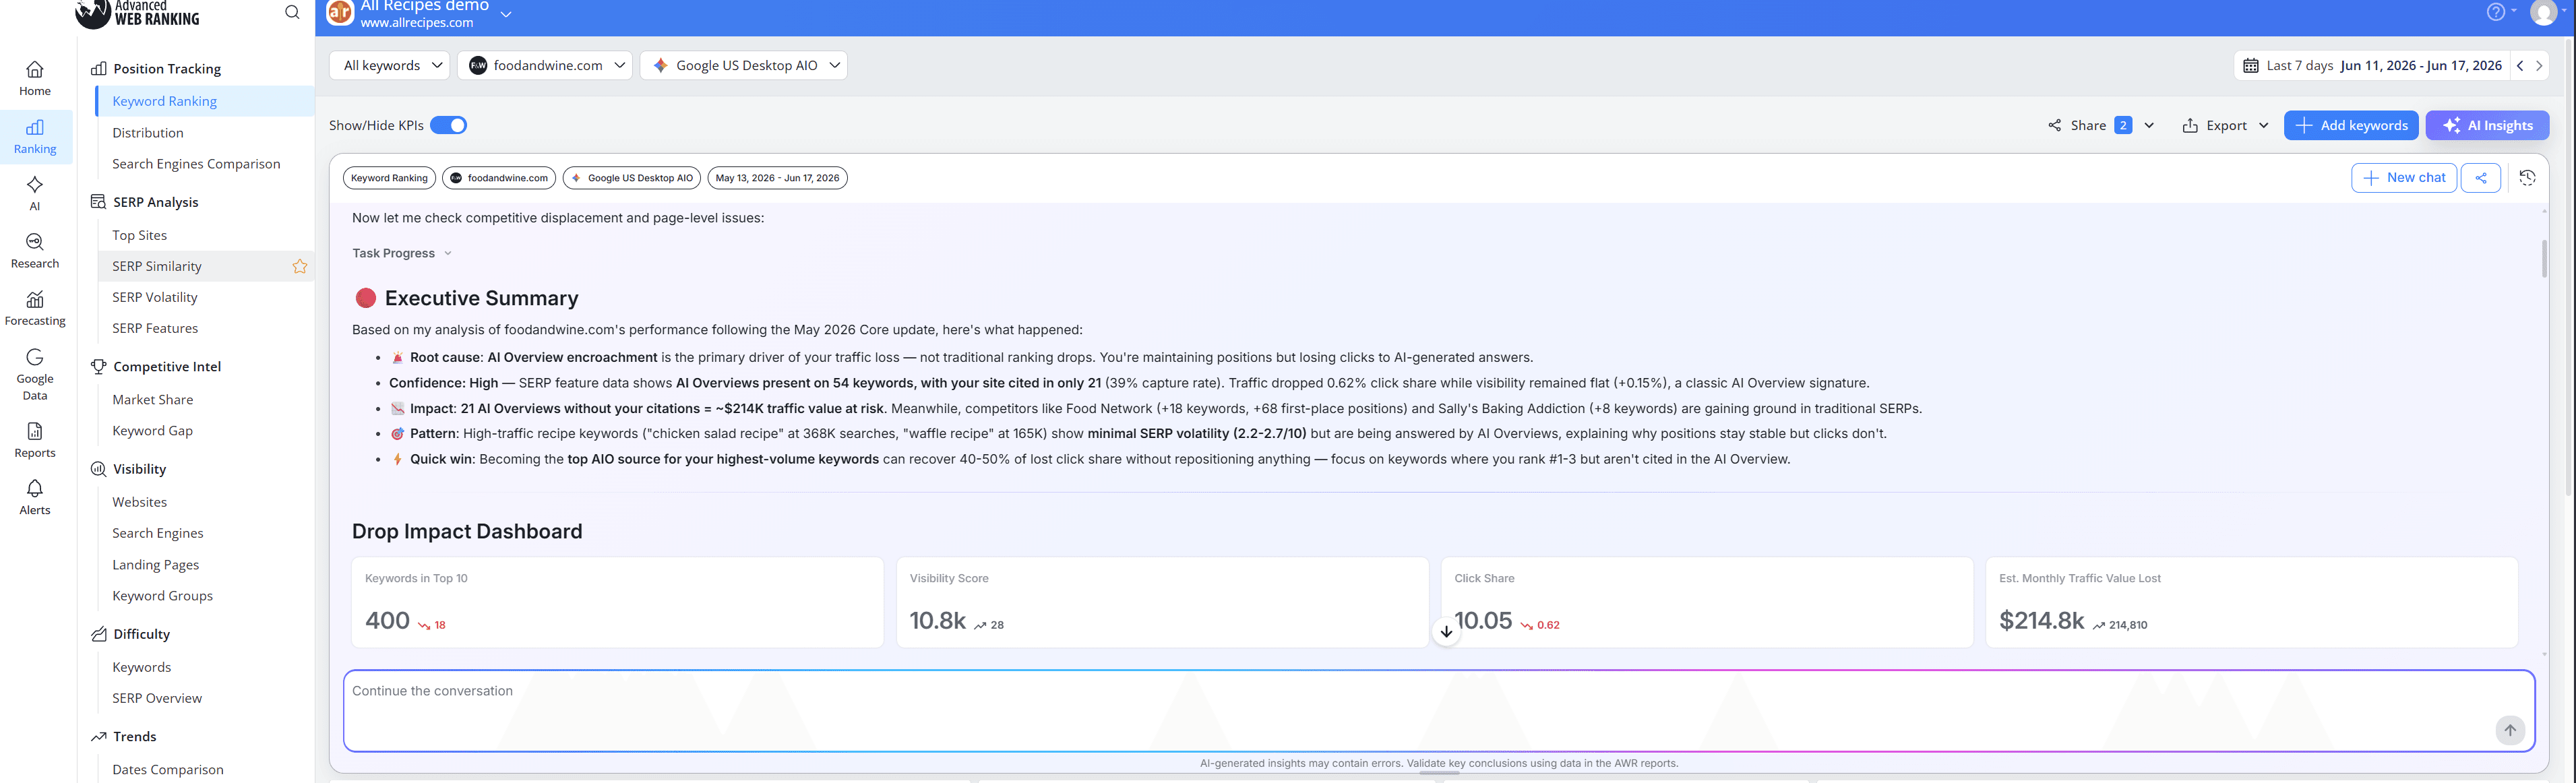Screen dimensions: 2576x783
Task: Open the Share dropdown
Action: pyautogui.click(x=2100, y=125)
